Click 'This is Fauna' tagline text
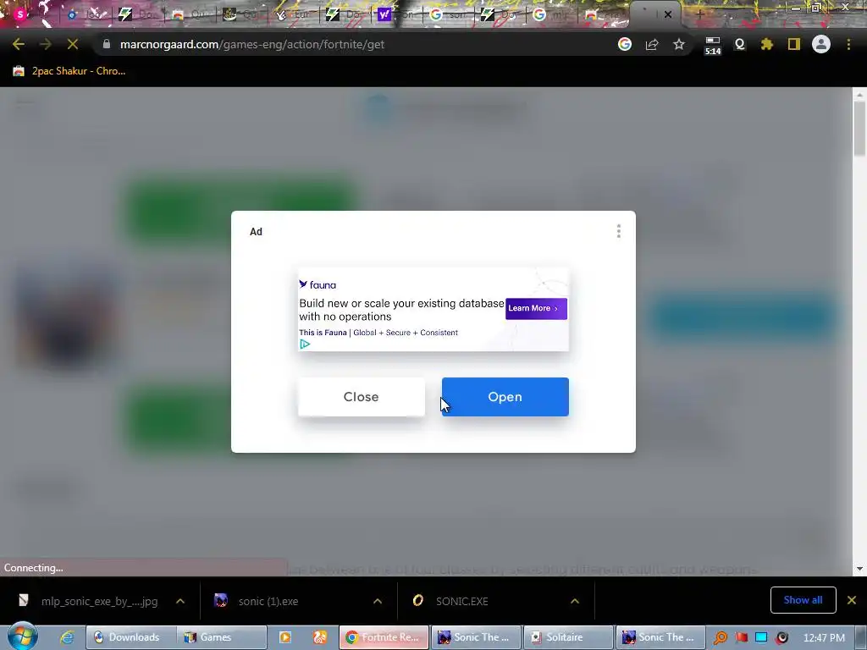 [x=323, y=332]
